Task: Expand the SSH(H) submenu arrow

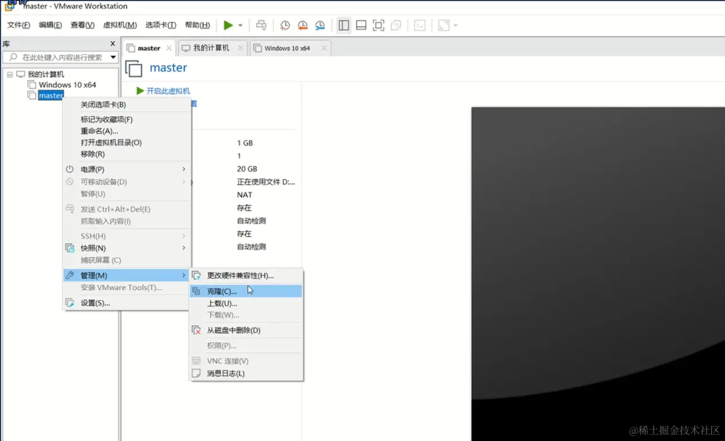Action: pyautogui.click(x=184, y=236)
